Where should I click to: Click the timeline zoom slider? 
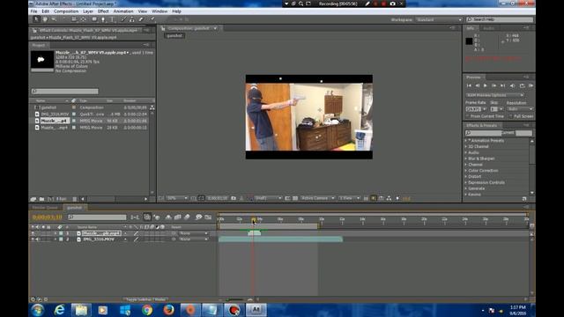tap(235, 299)
